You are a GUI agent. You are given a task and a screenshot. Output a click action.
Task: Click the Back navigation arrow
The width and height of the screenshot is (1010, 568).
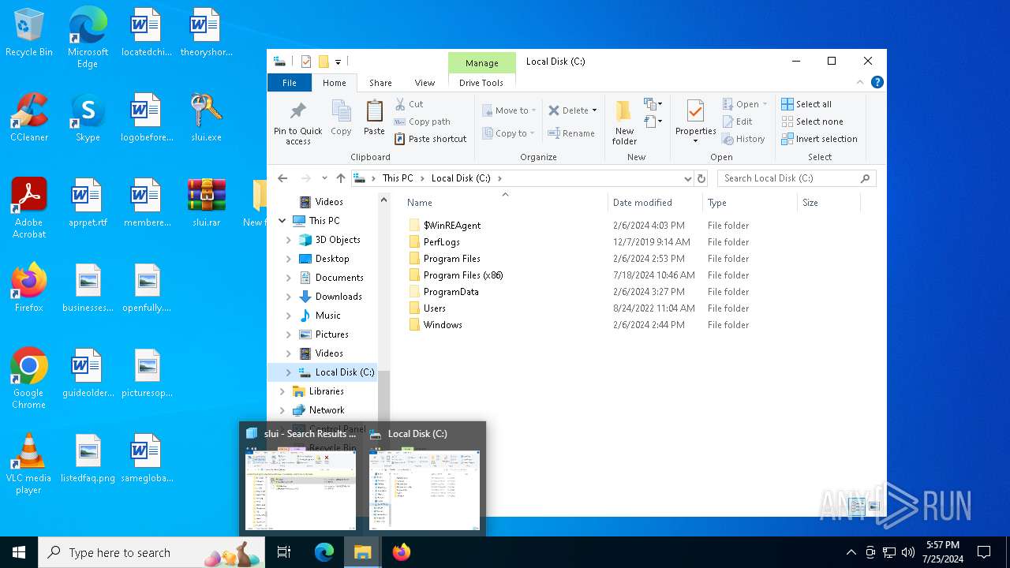click(282, 178)
